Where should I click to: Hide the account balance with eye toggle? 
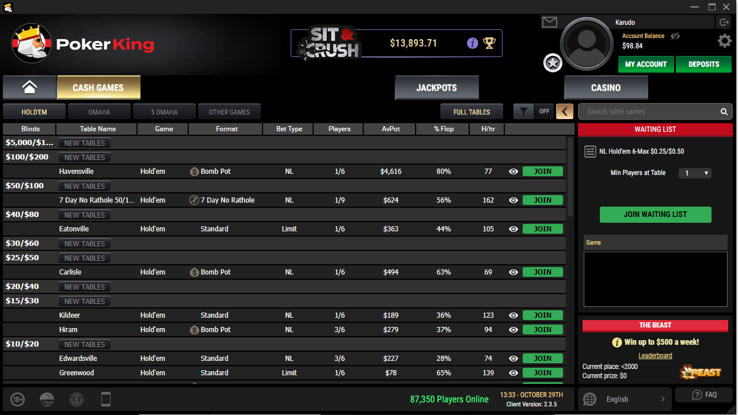point(675,36)
